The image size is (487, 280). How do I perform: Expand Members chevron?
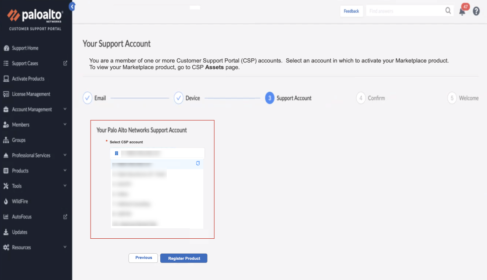65,124
